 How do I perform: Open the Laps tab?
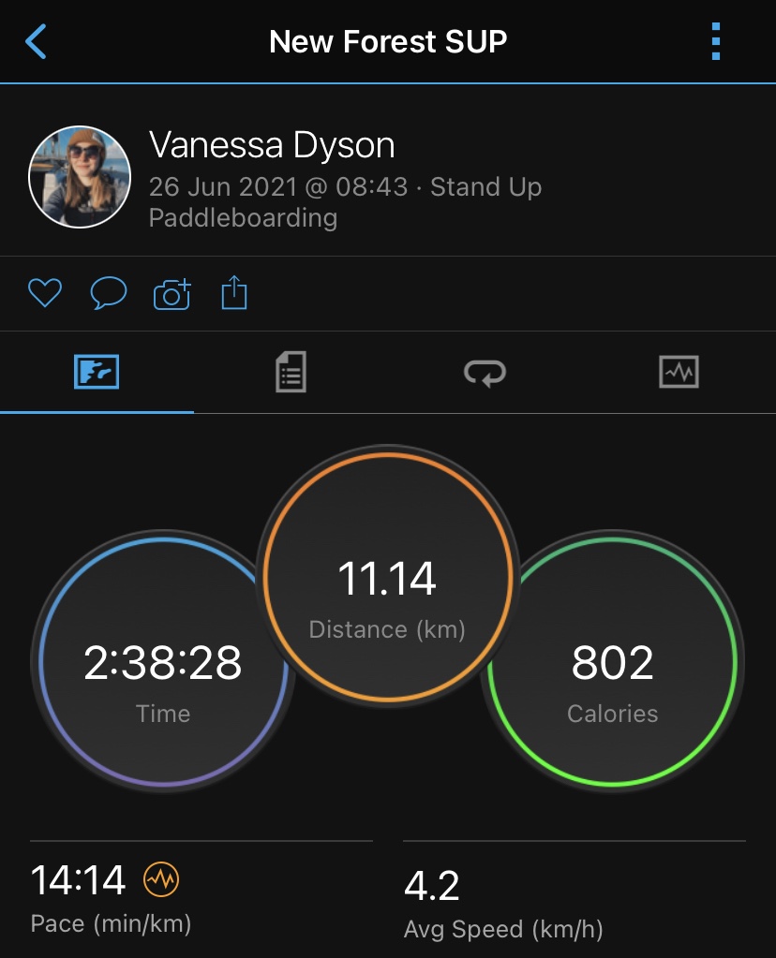pos(485,373)
